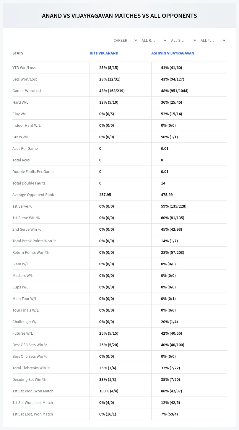Select the Average Opponent Rank row label
The height and width of the screenshot is (430, 239).
pyautogui.click(x=33, y=195)
